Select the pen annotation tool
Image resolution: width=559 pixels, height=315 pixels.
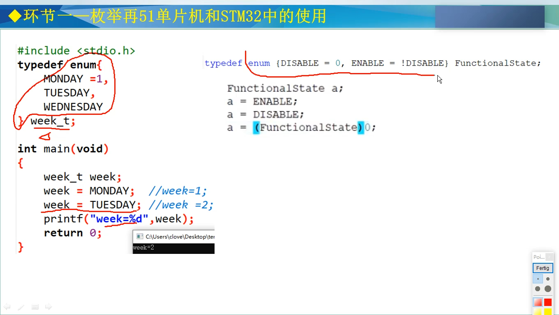pyautogui.click(x=21, y=306)
